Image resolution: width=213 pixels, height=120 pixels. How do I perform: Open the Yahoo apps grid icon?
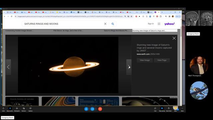tap(159, 24)
